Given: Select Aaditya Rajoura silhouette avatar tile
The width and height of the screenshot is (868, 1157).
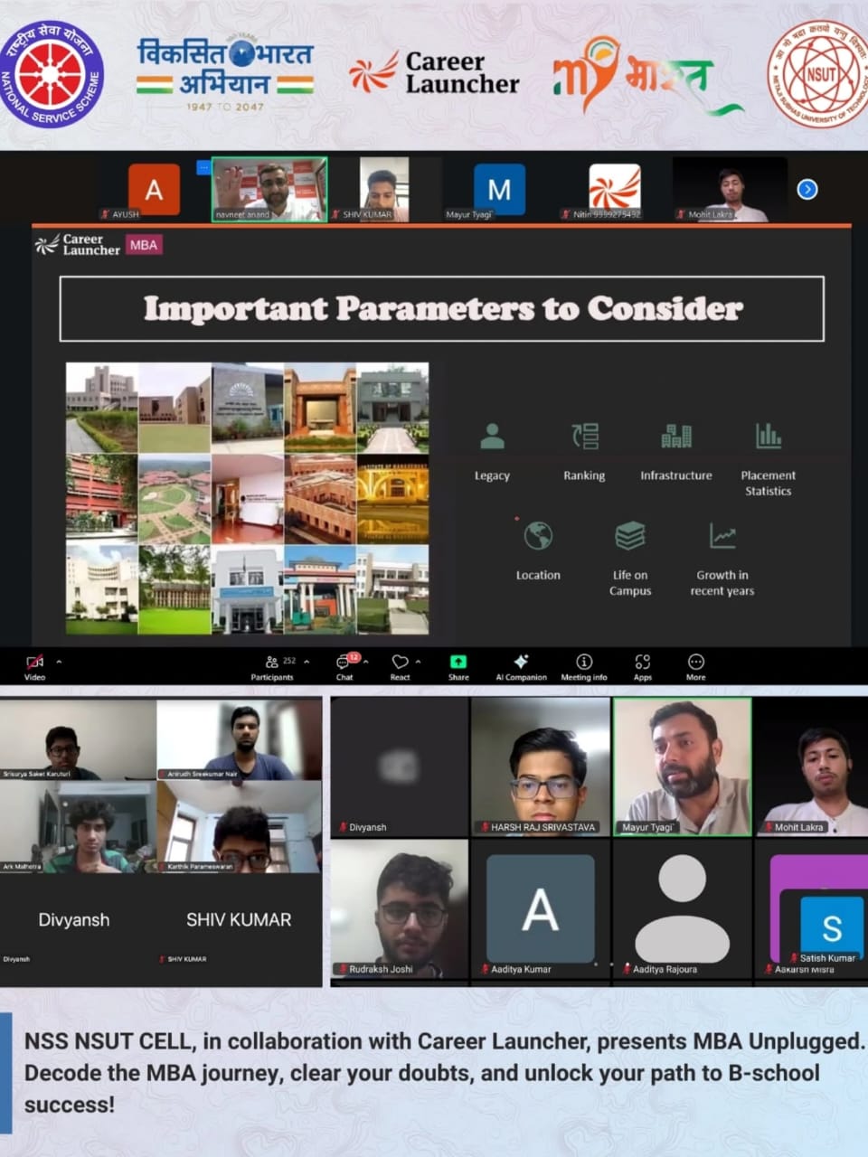Looking at the screenshot, I should click(683, 908).
